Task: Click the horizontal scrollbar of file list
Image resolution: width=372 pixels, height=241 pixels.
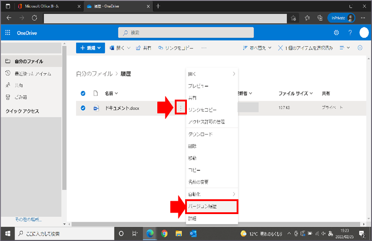Action: click(216, 224)
